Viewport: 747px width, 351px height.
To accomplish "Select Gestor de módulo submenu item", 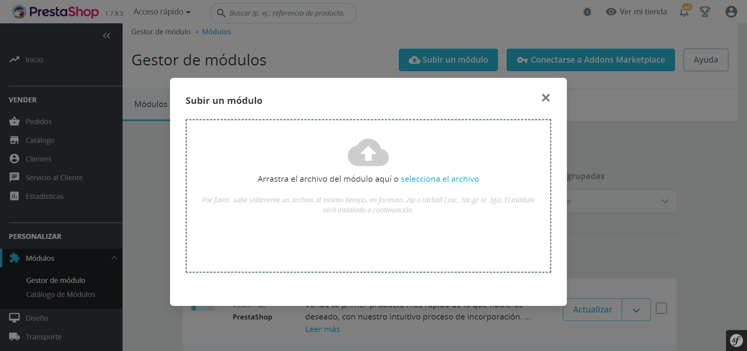I will (x=56, y=280).
